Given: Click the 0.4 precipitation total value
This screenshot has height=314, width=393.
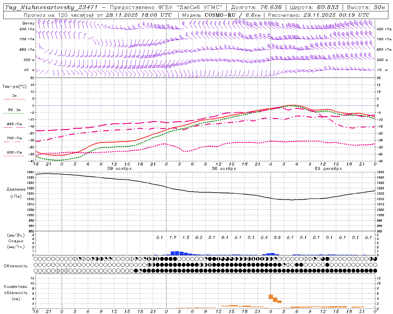Looking at the screenshot, I should click(264, 237).
